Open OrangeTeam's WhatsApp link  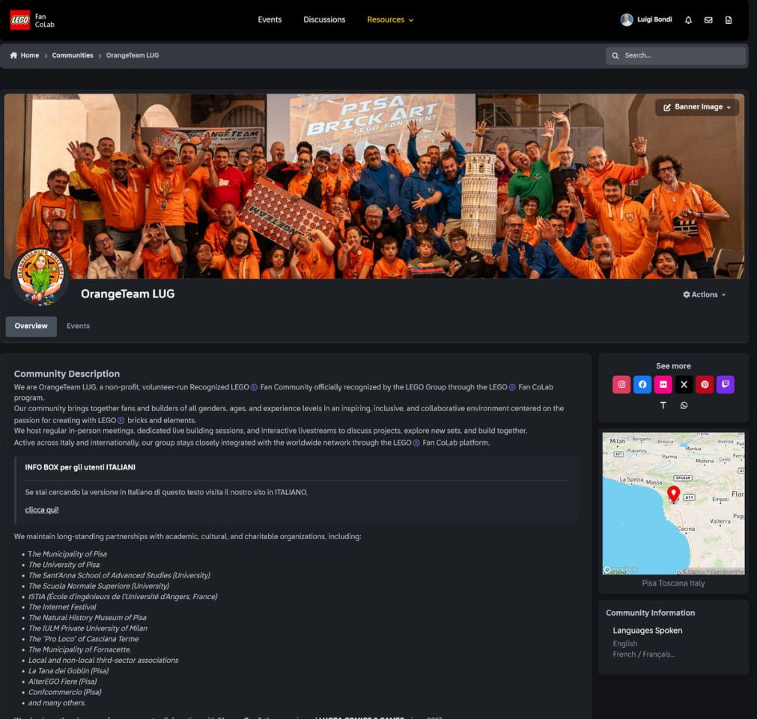tap(684, 405)
